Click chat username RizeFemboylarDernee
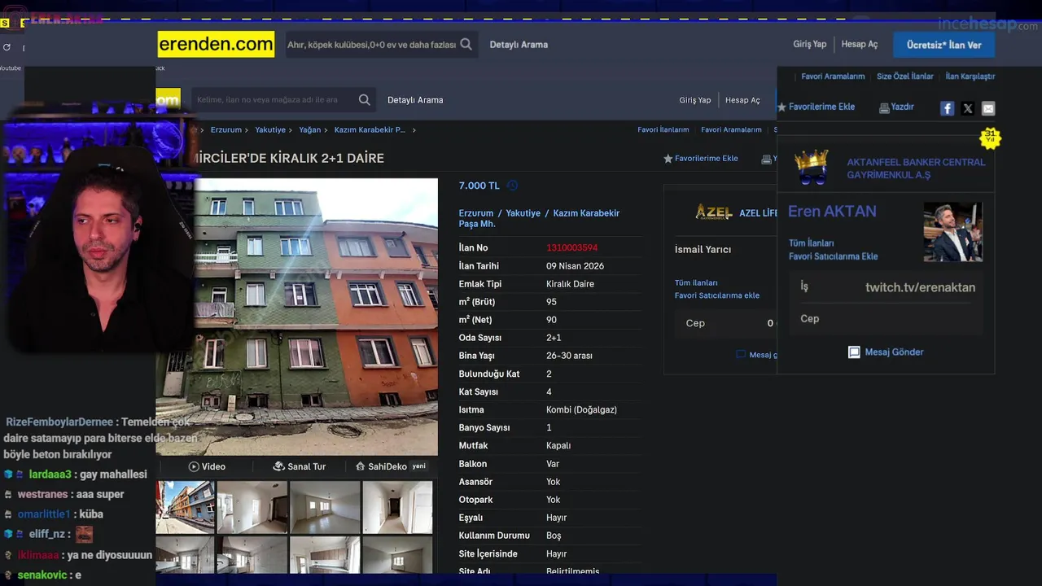This screenshot has width=1042, height=586. [x=59, y=422]
